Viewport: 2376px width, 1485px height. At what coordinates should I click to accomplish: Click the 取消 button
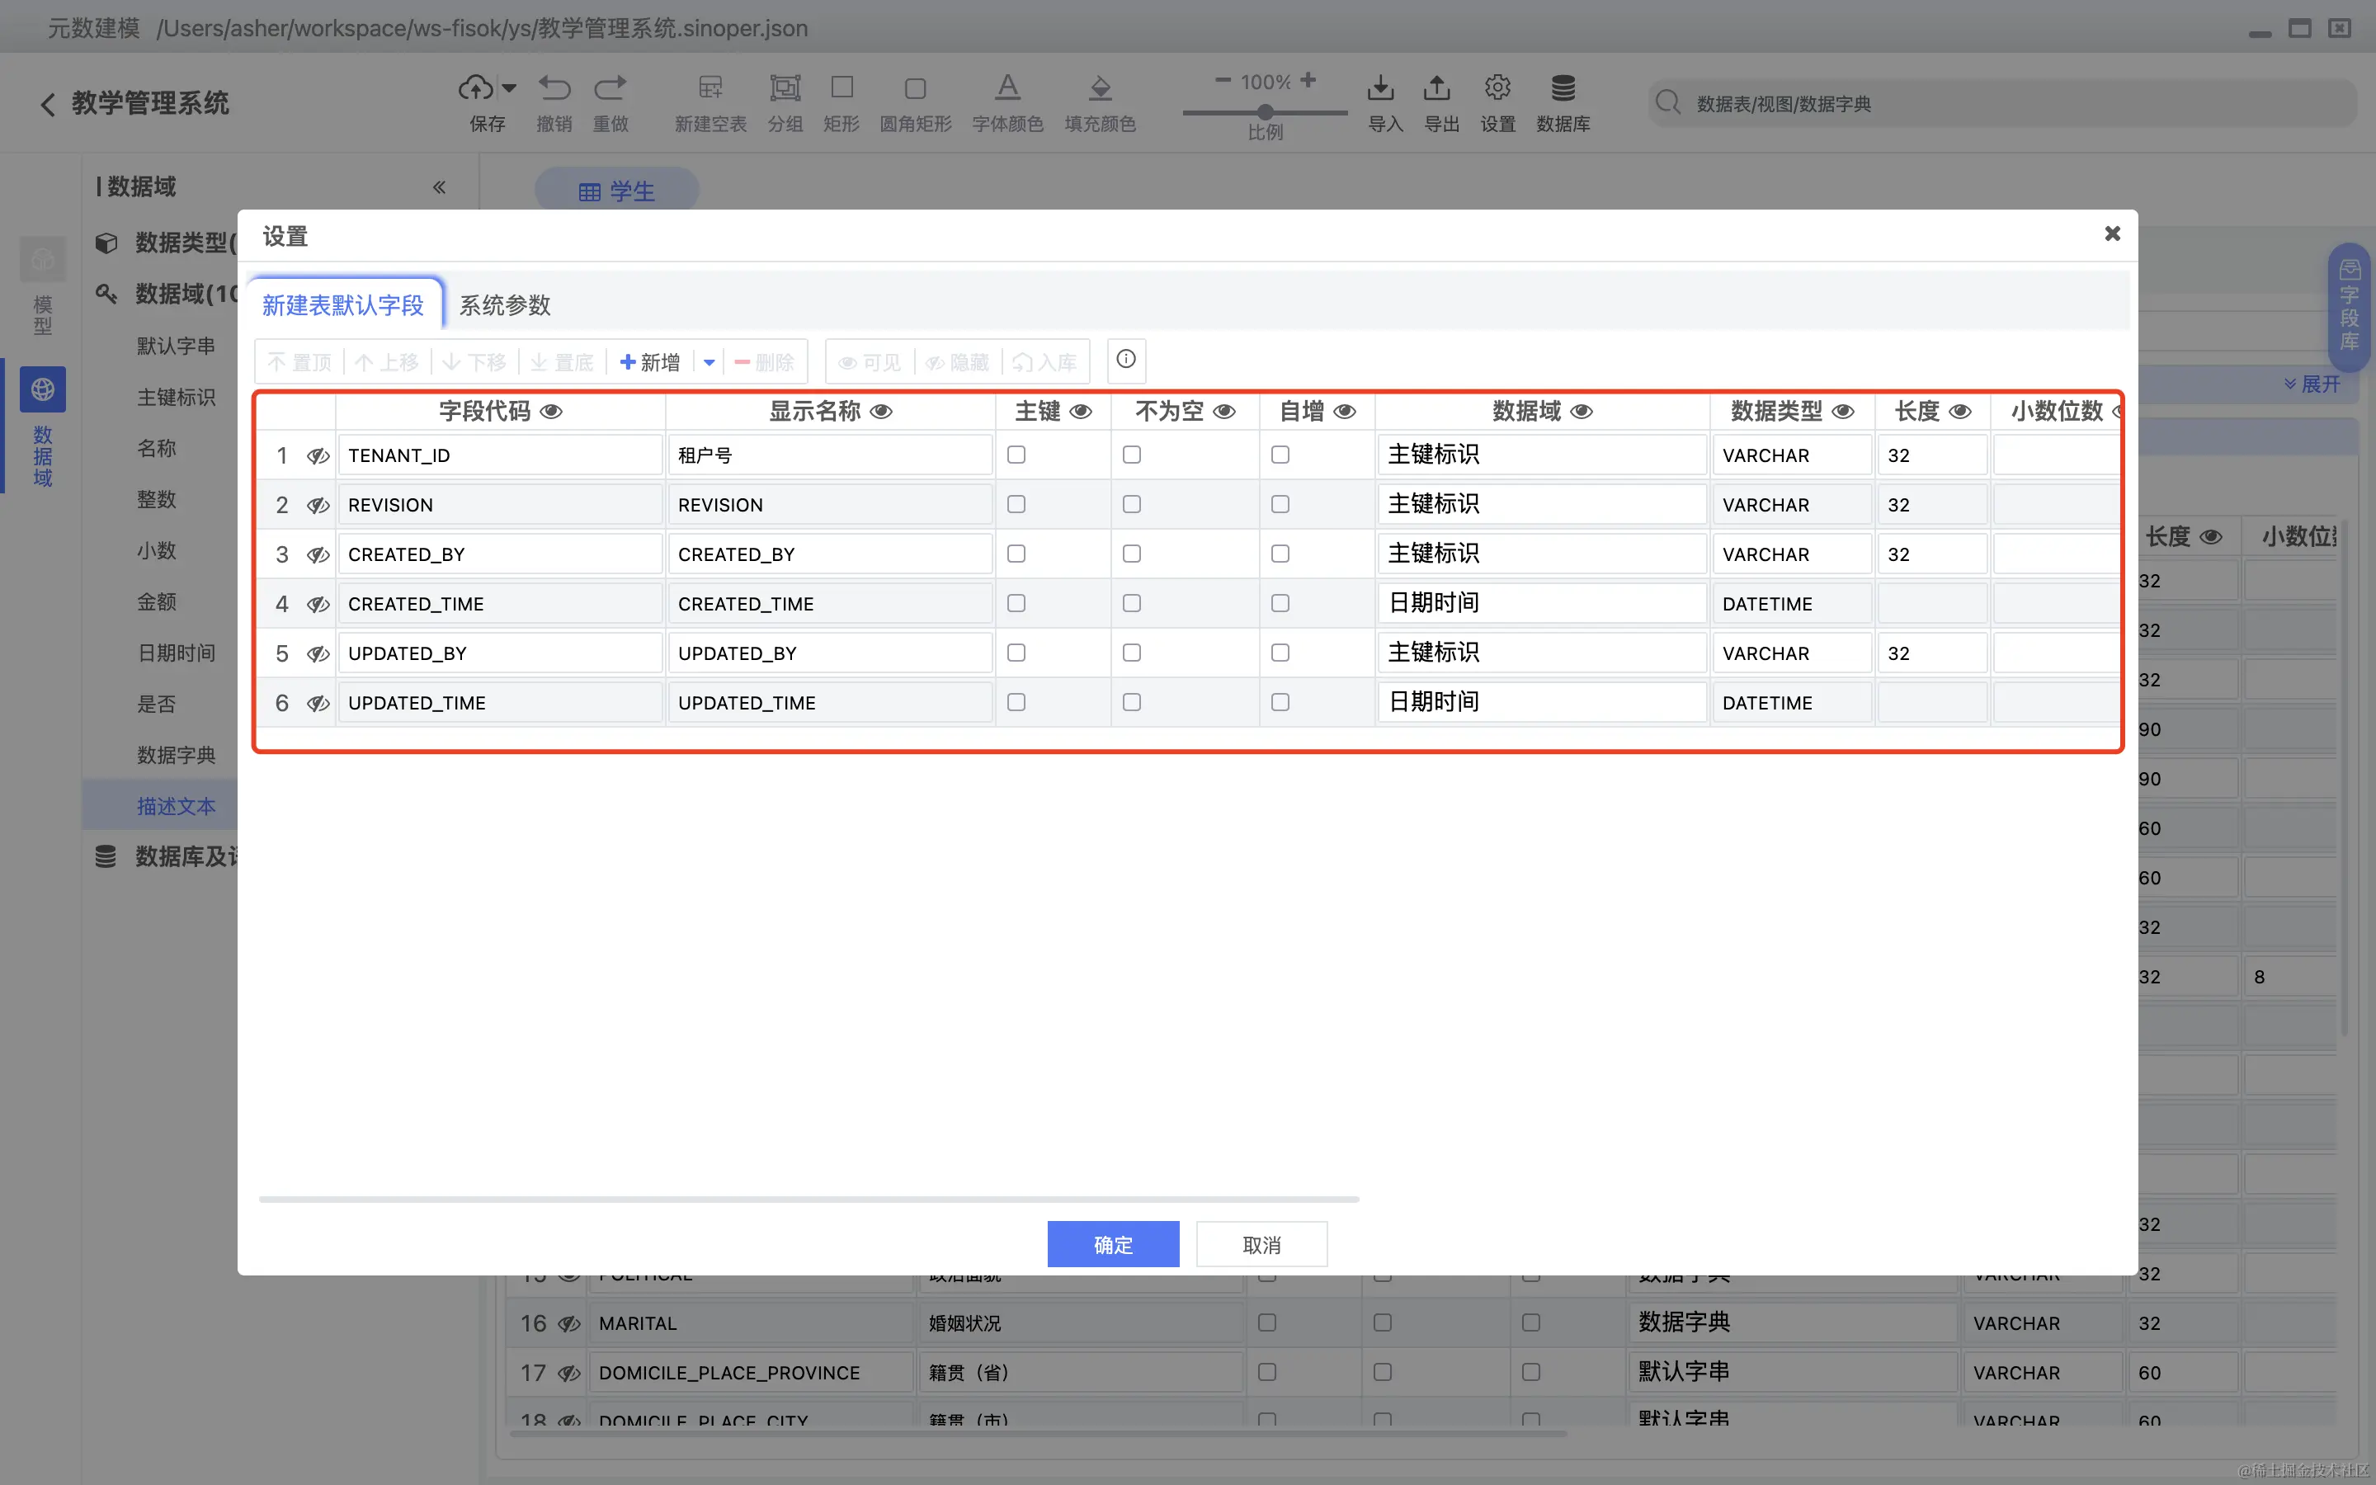pyautogui.click(x=1261, y=1244)
